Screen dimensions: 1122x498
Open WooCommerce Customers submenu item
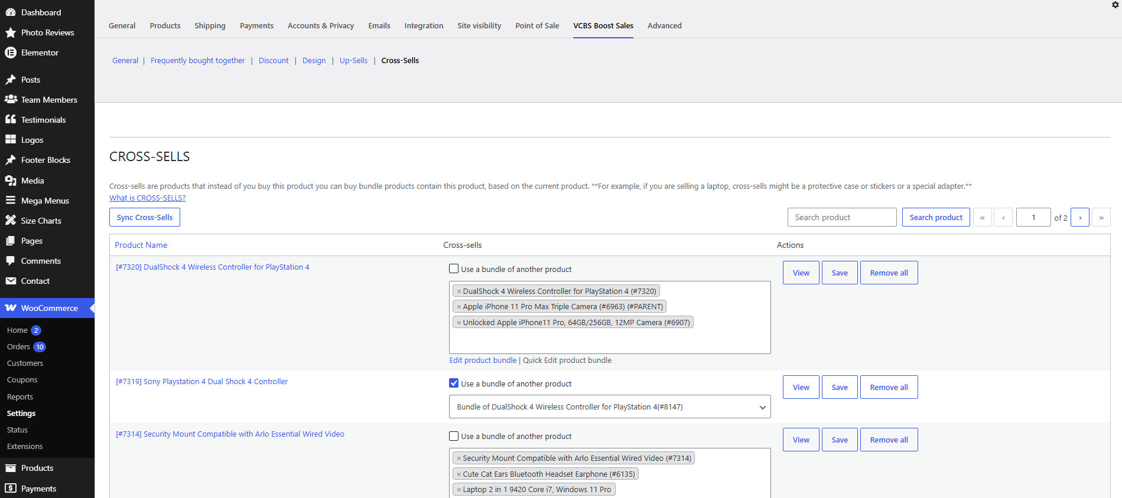25,363
